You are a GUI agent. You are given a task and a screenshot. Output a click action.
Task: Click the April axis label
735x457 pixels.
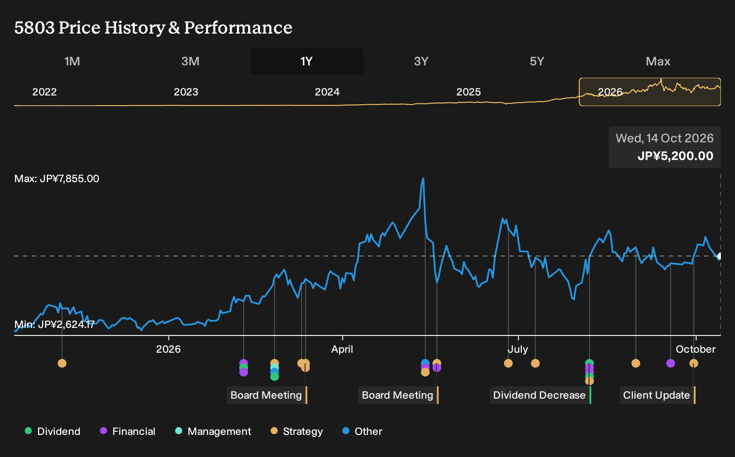point(342,349)
